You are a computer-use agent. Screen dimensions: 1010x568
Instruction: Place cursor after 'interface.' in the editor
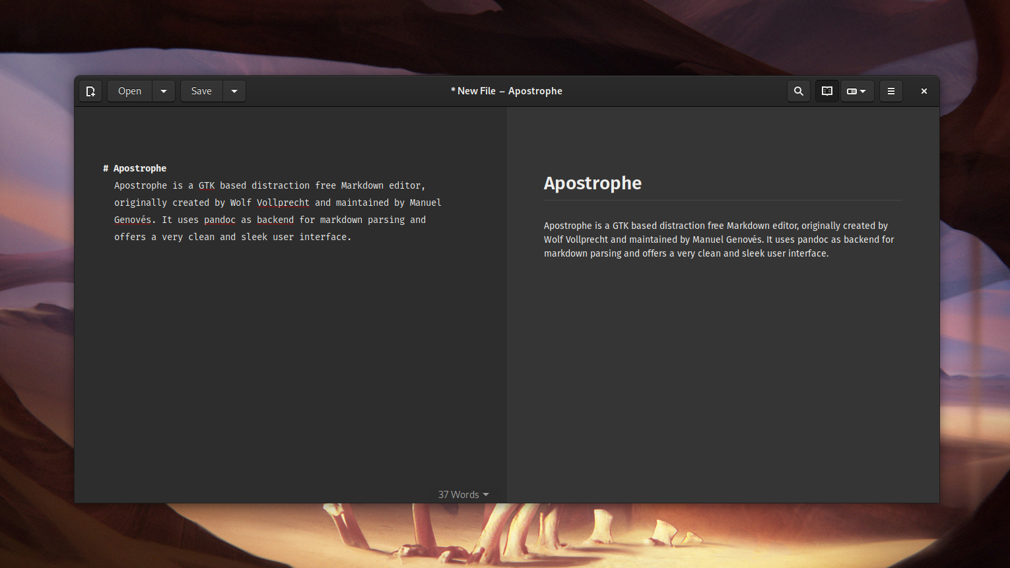[353, 237]
